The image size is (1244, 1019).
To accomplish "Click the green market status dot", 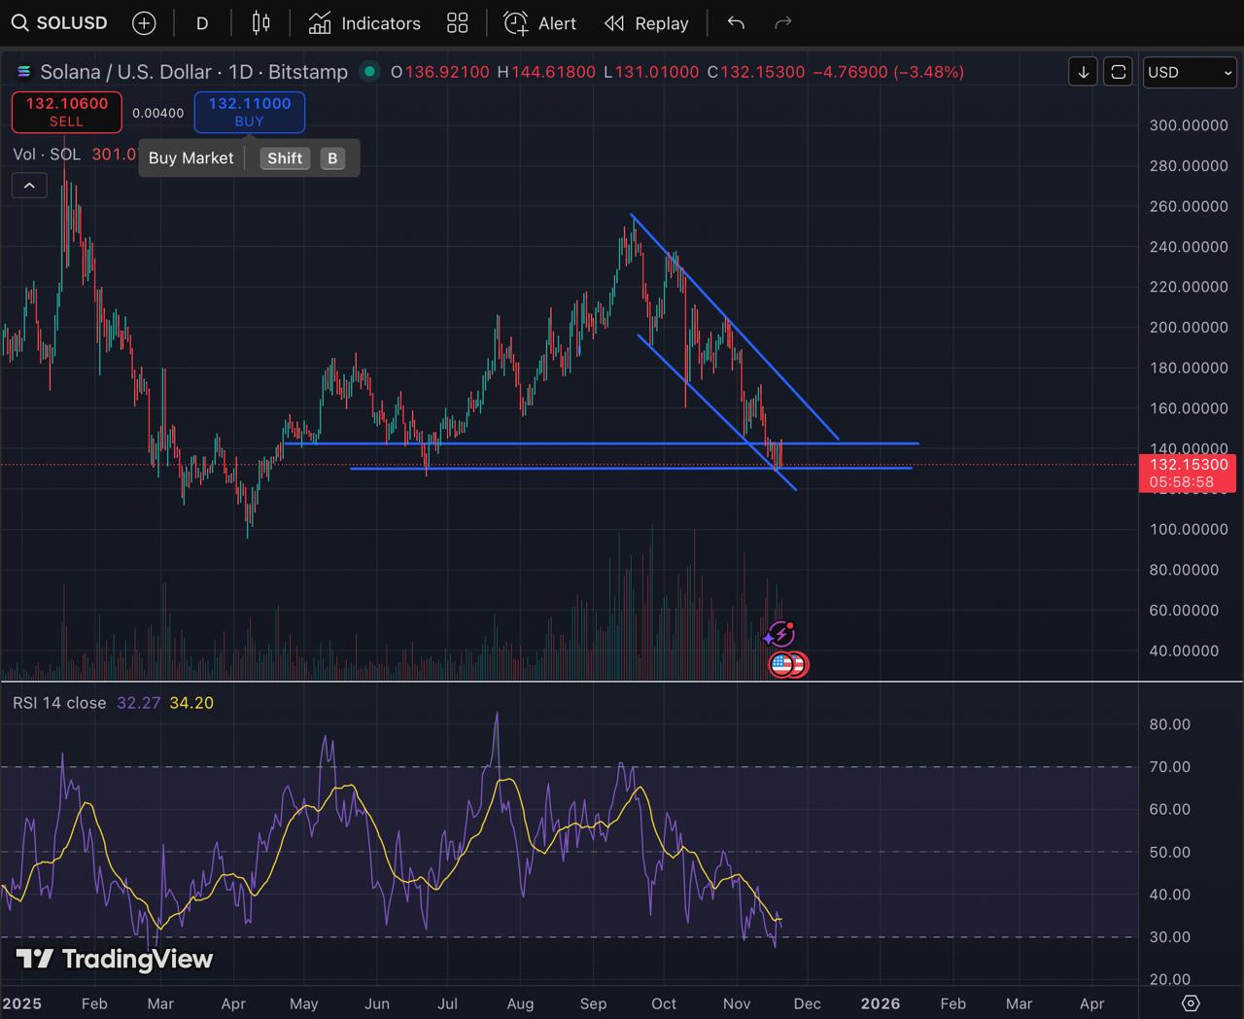I will point(368,71).
